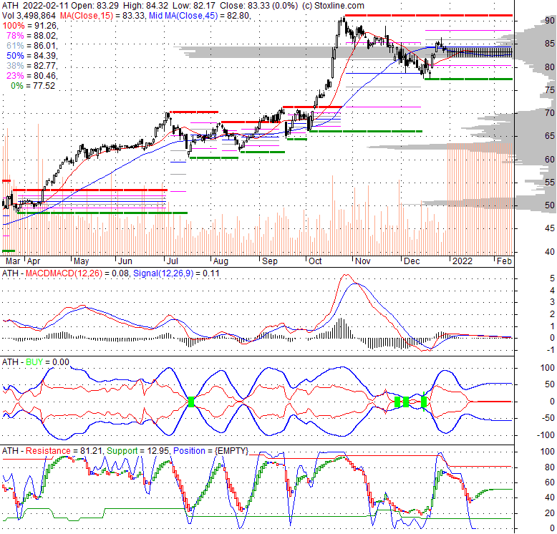The width and height of the screenshot is (557, 534).
Task: Click the 'MA(Close,15) = 83.33' legend text
Action: (x=102, y=16)
